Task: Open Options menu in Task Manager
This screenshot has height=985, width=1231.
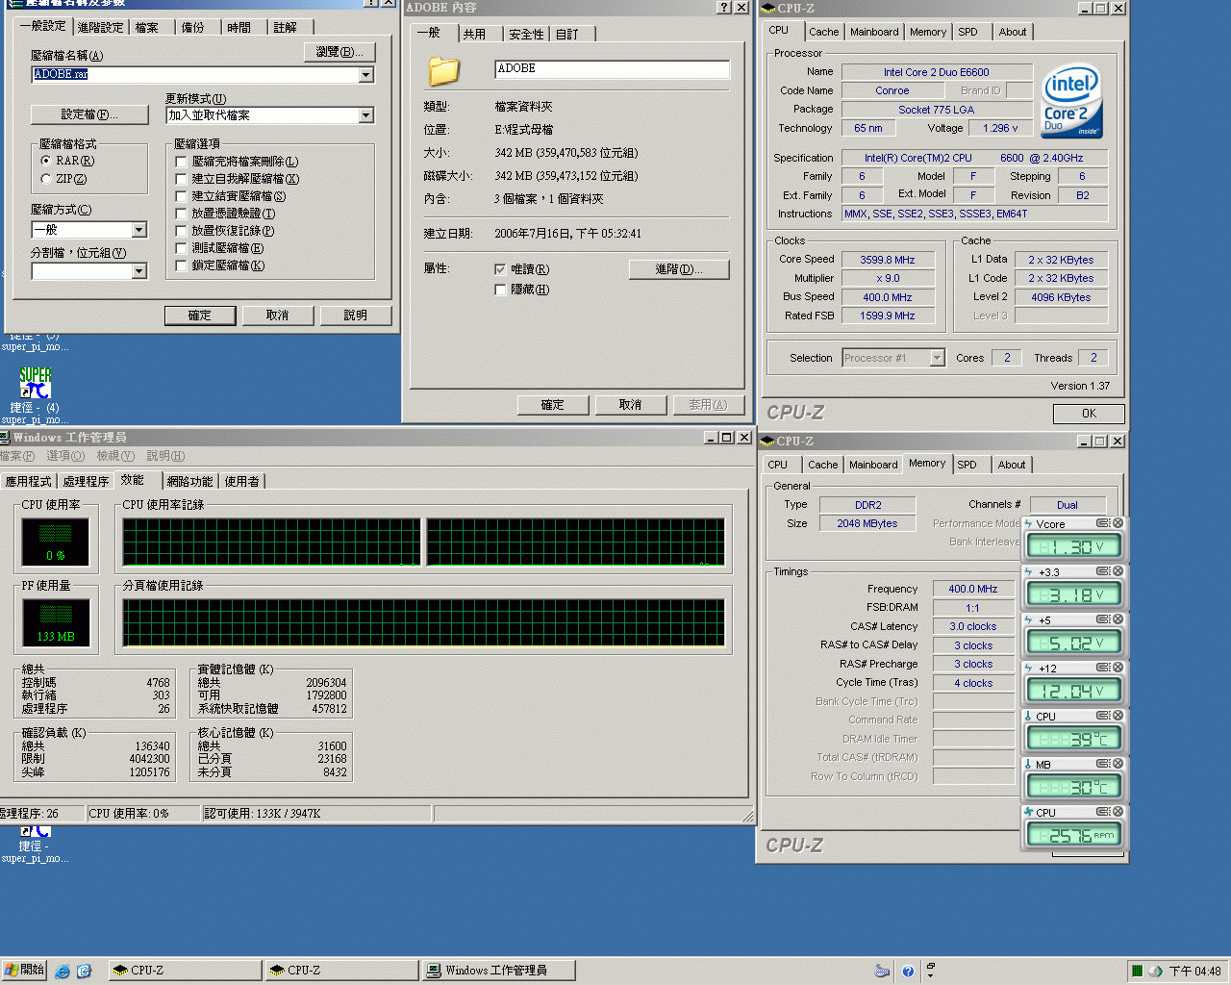Action: coord(65,456)
